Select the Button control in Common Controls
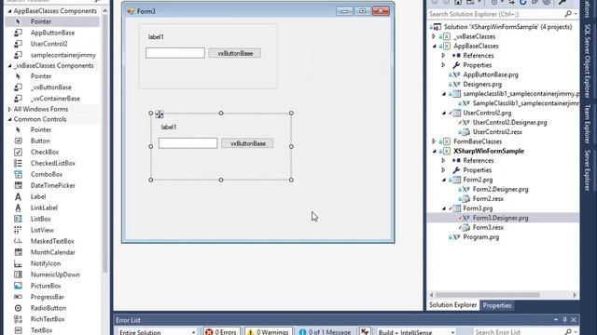This screenshot has width=597, height=335. tap(40, 141)
